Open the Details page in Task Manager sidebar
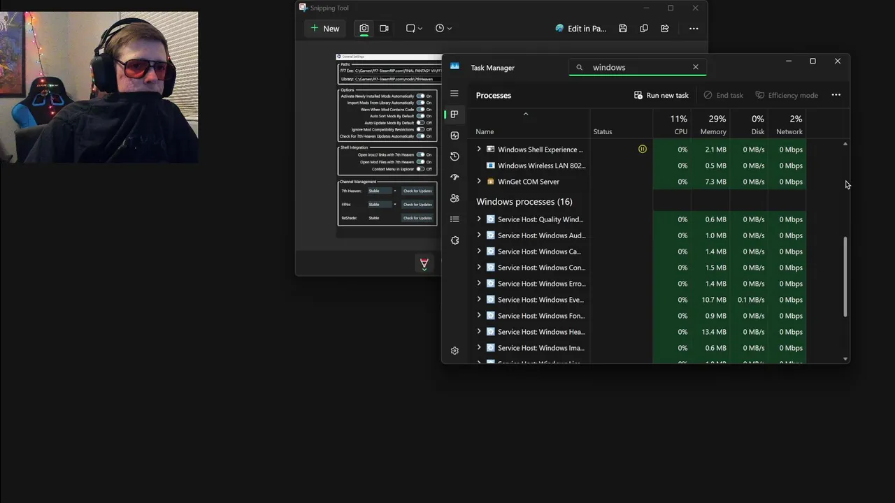 454,219
